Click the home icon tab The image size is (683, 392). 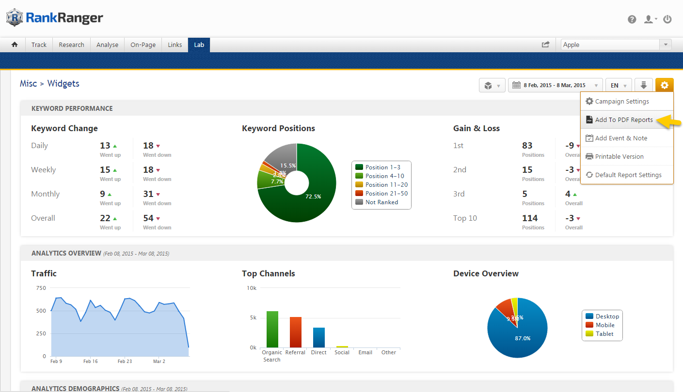pos(15,45)
